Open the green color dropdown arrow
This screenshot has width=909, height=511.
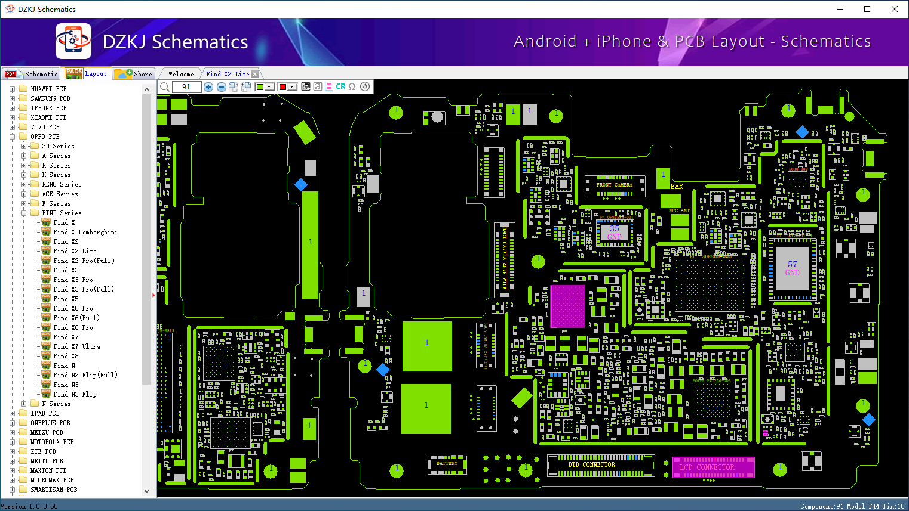point(269,87)
